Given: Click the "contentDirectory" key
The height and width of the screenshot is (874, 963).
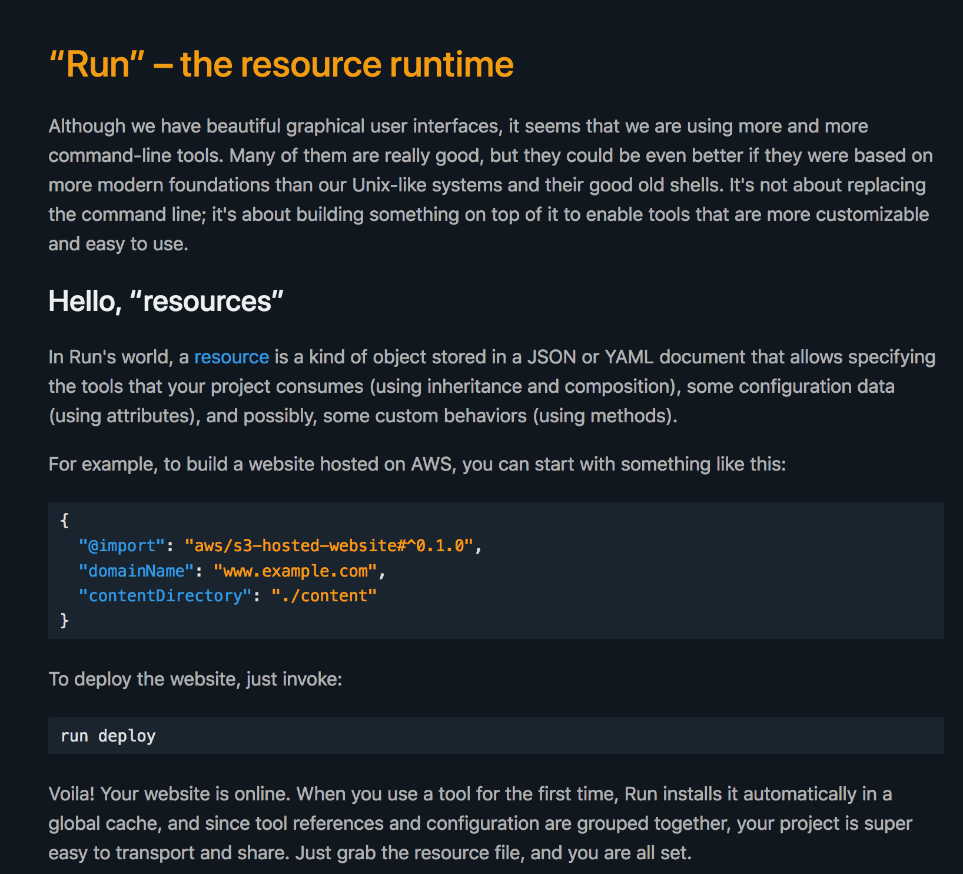Looking at the screenshot, I should click(x=165, y=596).
